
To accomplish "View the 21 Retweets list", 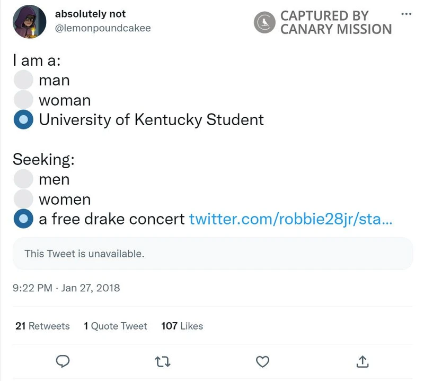I will point(42,326).
